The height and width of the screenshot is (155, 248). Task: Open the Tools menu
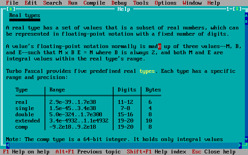pyautogui.click(x=141, y=3)
